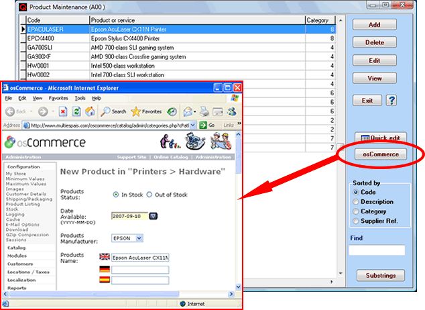
Task: Open the Help menu in IE
Action: 97,98
